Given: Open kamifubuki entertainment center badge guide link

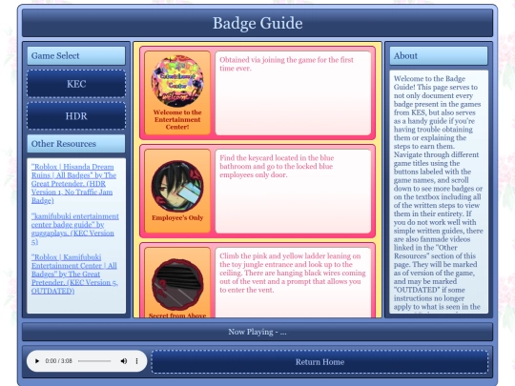Looking at the screenshot, I should (75, 229).
